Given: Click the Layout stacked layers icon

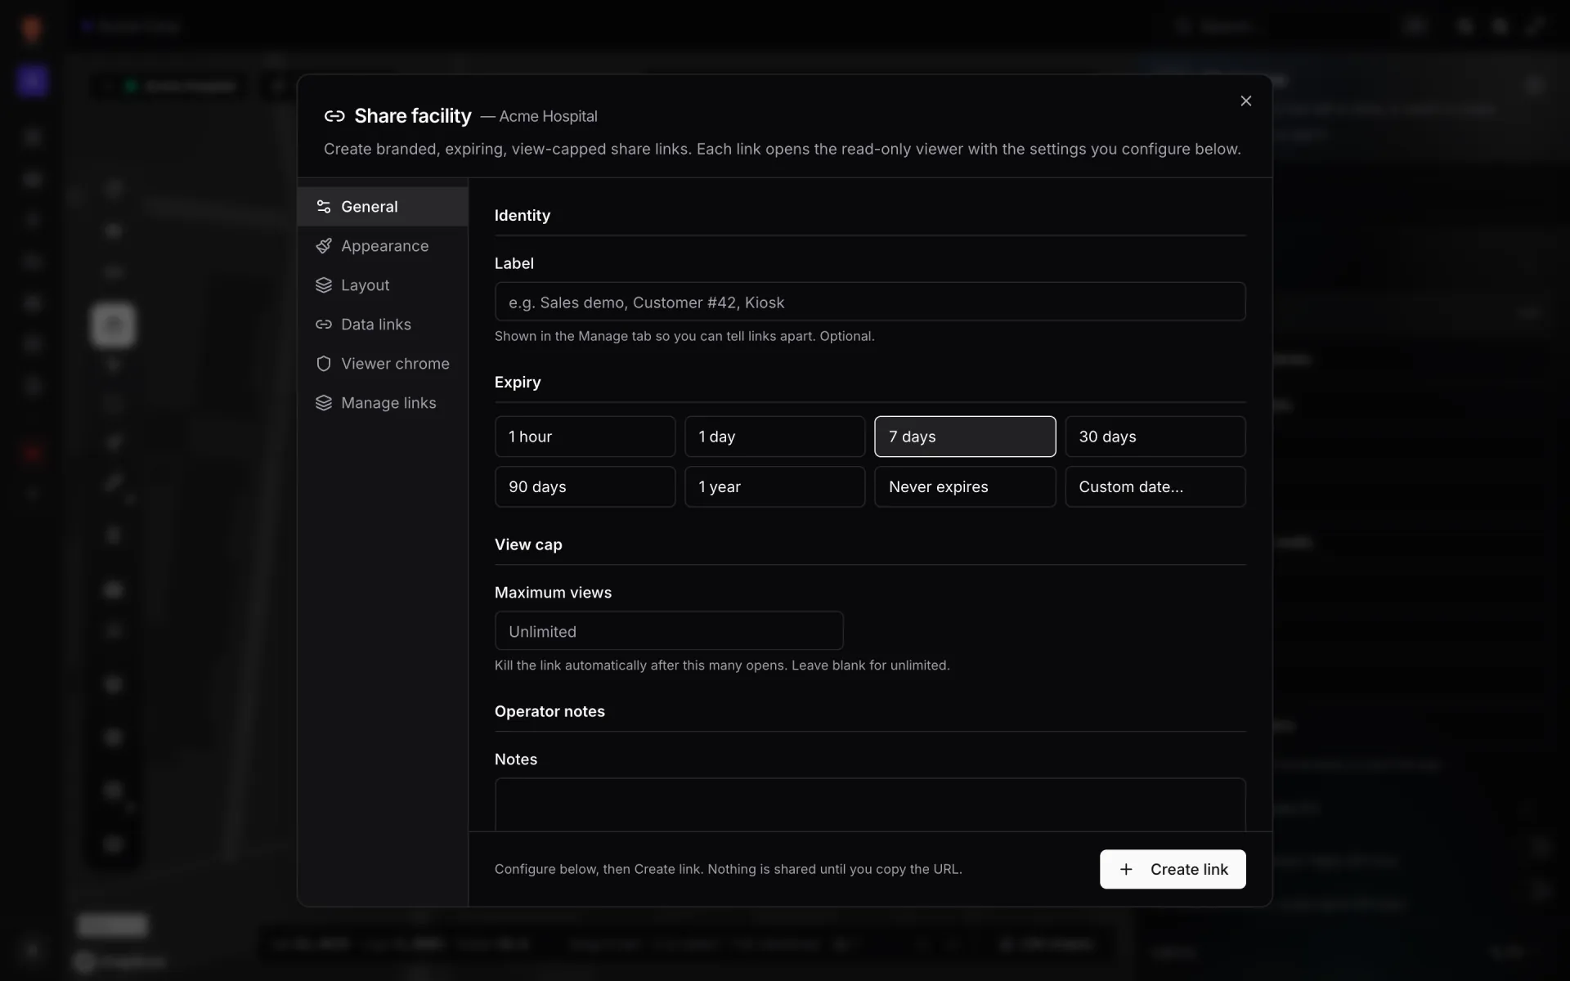Looking at the screenshot, I should pos(324,285).
